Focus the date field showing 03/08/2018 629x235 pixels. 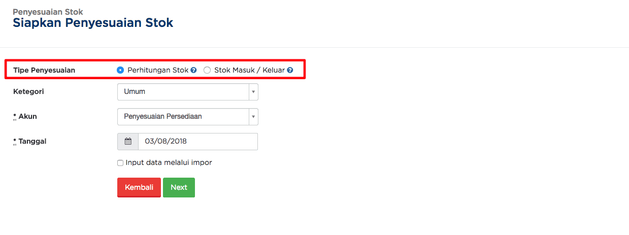pyautogui.click(x=198, y=142)
